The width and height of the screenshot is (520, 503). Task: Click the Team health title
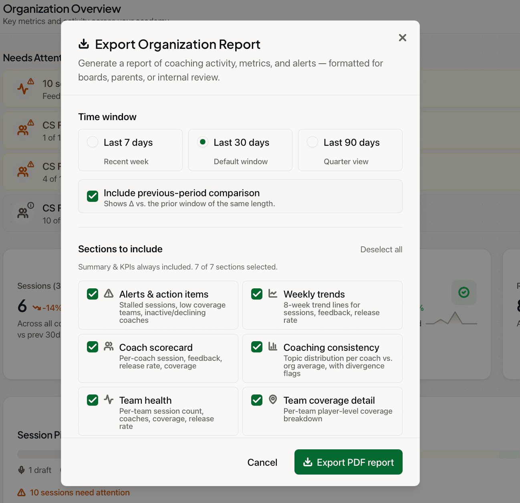pyautogui.click(x=145, y=400)
